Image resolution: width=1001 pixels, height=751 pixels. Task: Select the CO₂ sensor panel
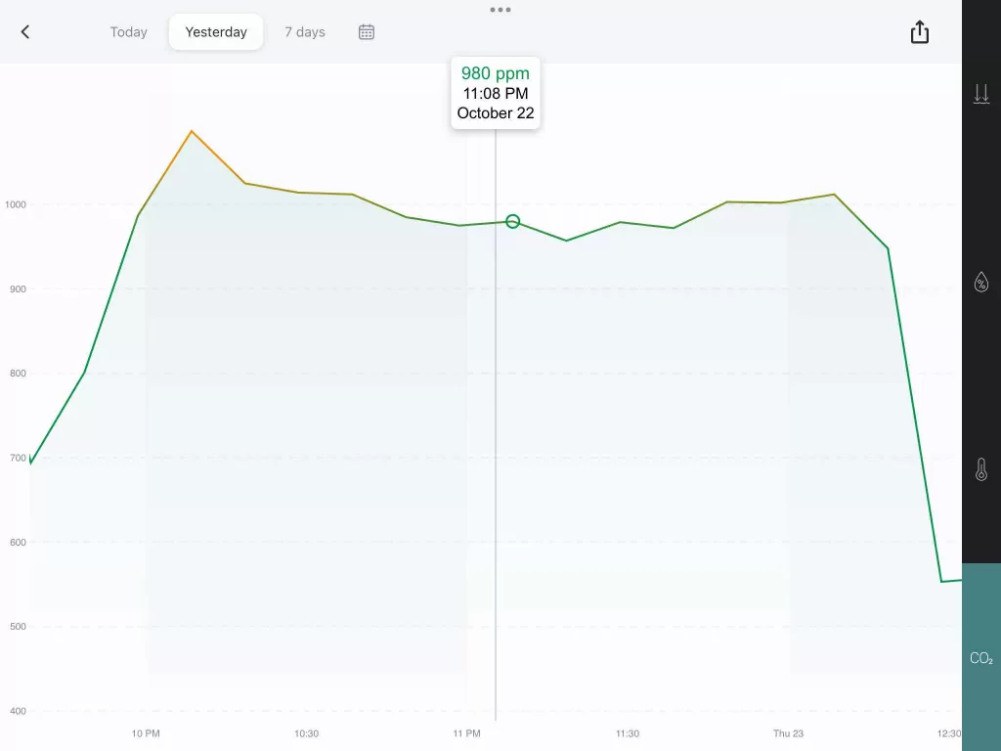point(981,658)
